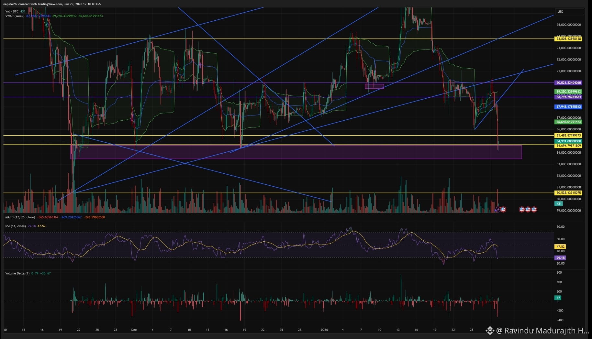This screenshot has width=592, height=339.
Task: Click the US flag icon beside the lightning icon
Action: point(503,210)
